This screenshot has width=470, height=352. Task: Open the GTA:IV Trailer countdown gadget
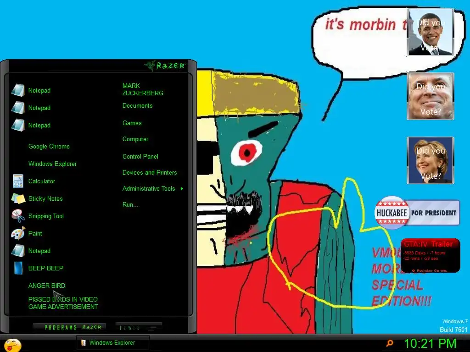(x=430, y=255)
